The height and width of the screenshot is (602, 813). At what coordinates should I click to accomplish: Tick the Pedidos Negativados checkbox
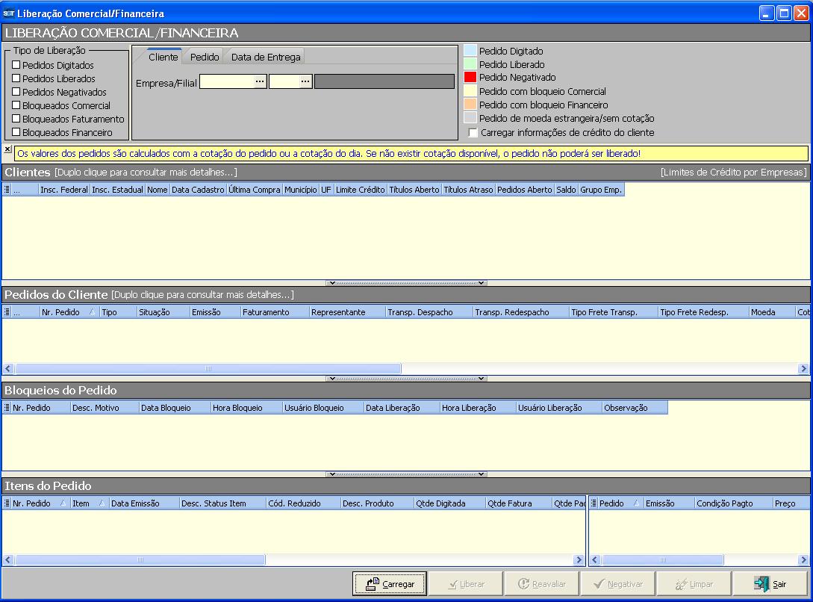[x=16, y=93]
